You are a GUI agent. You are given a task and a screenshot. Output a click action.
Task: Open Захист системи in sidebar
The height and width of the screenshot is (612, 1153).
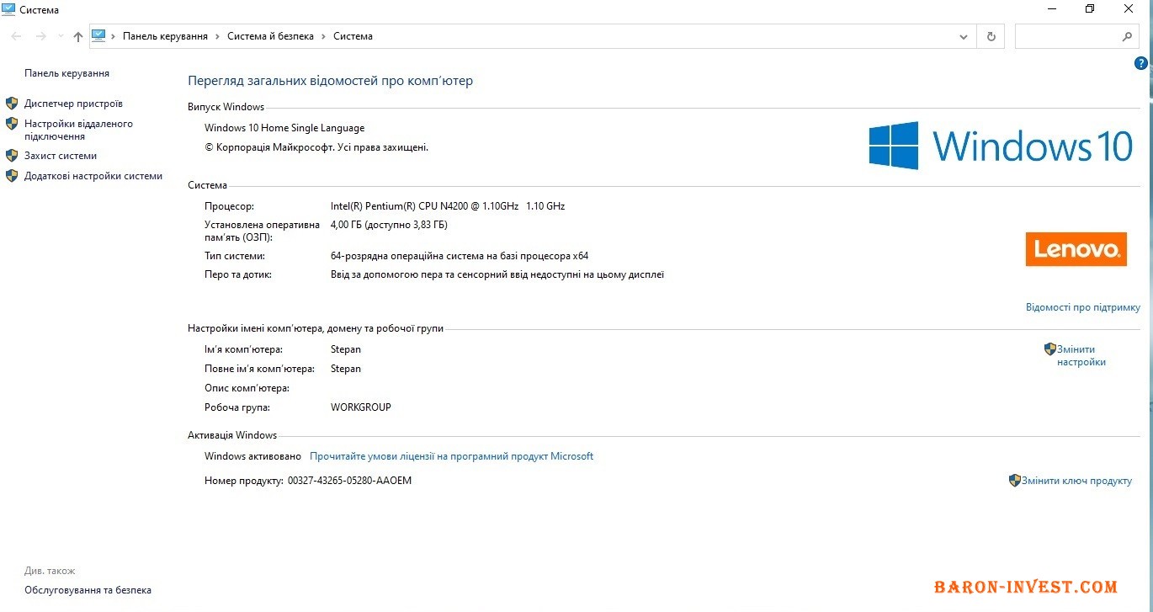61,156
